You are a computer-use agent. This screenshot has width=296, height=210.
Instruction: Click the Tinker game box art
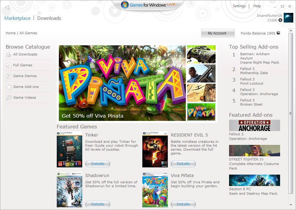[69, 149]
